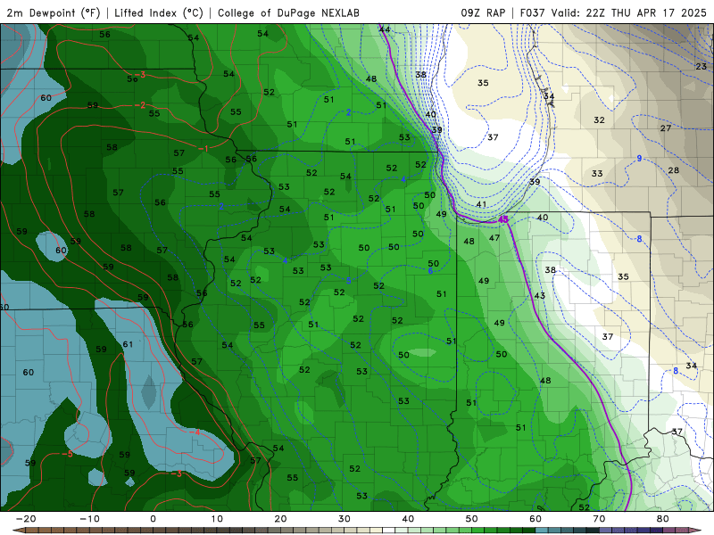Click the '70' color bar label
Viewport: 714px width, 535px height.
click(x=599, y=519)
